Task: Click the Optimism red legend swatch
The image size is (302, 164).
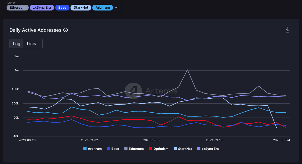Action: coord(151,149)
